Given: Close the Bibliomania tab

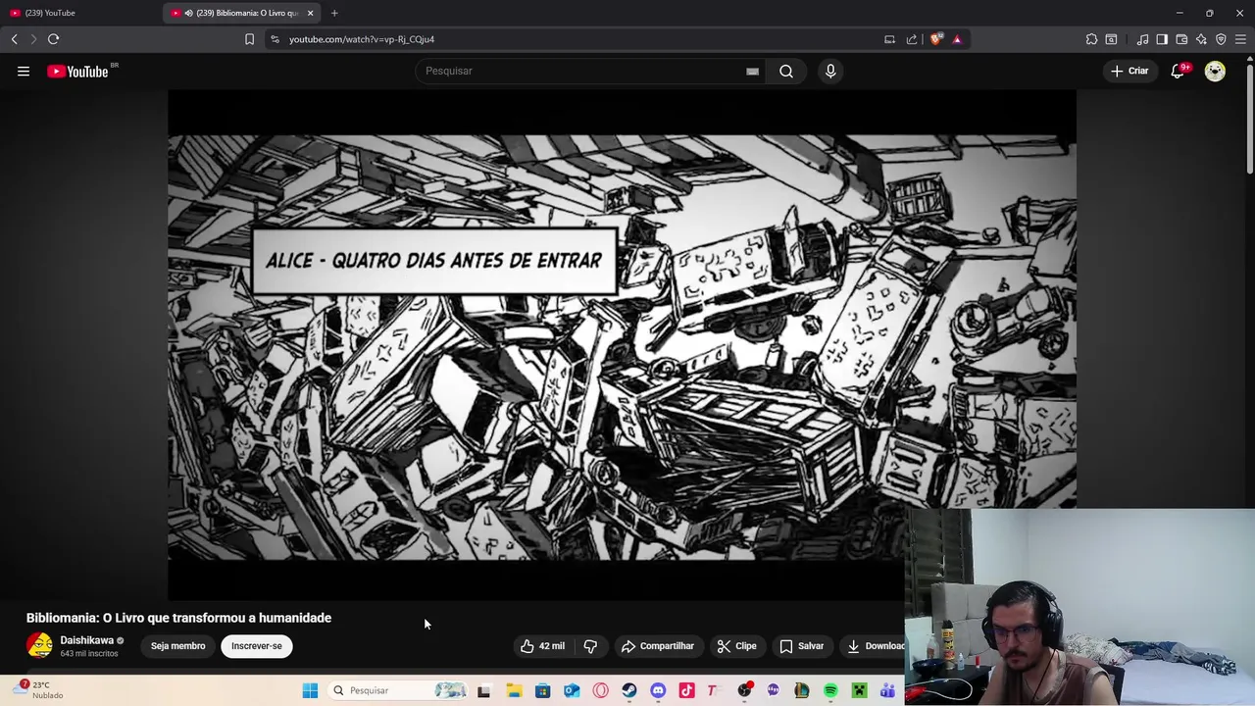Looking at the screenshot, I should pyautogui.click(x=310, y=13).
